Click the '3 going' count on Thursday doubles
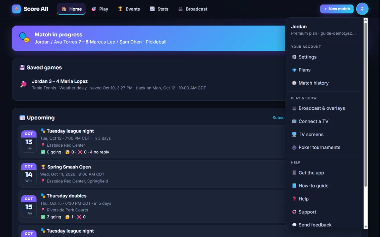This screenshot has width=380, height=237. pos(51,217)
